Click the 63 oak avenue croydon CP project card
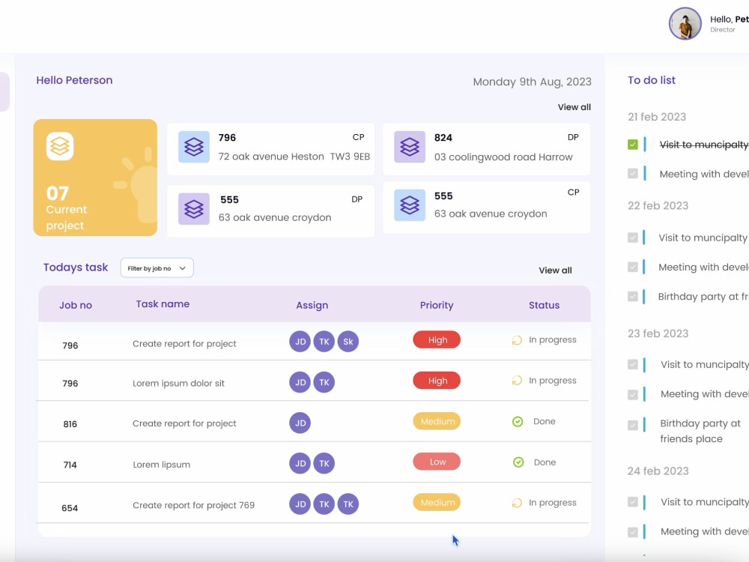The width and height of the screenshot is (749, 562). click(487, 208)
